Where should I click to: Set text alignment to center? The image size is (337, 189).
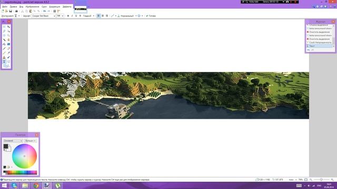pyautogui.click(x=103, y=16)
